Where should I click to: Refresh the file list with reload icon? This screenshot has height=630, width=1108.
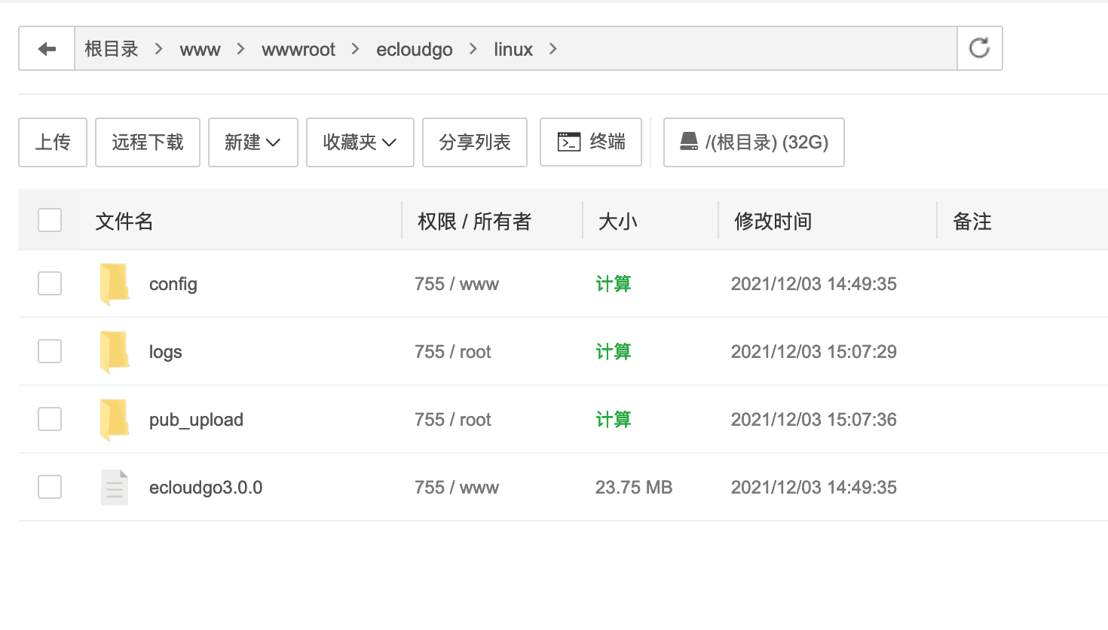point(979,48)
